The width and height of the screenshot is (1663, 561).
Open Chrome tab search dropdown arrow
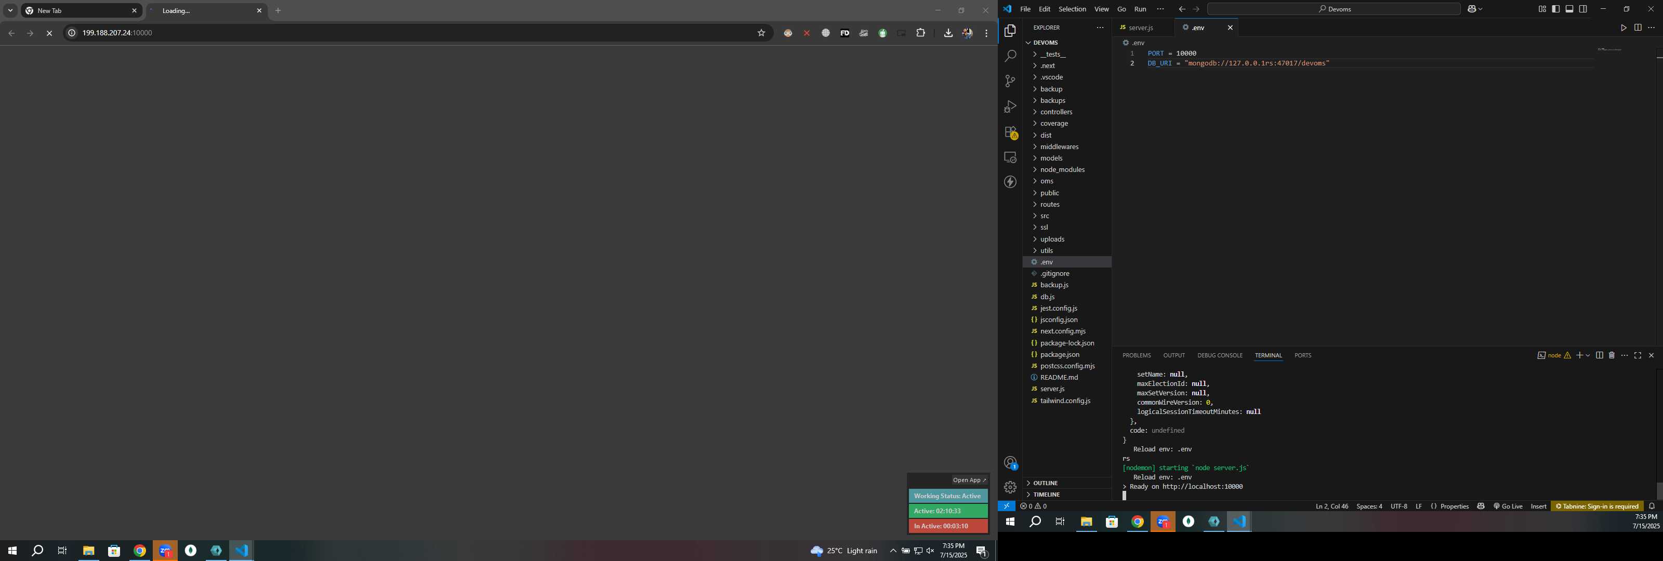(x=10, y=10)
